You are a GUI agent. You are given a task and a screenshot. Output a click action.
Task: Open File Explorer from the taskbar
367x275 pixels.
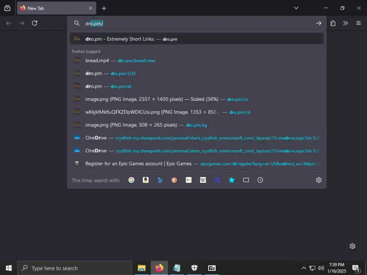(x=142, y=268)
